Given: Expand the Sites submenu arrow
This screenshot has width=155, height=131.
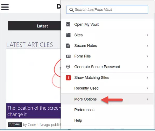Looking at the screenshot, I should pos(147,35).
